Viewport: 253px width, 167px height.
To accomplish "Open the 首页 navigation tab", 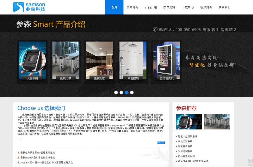I will [114, 7].
